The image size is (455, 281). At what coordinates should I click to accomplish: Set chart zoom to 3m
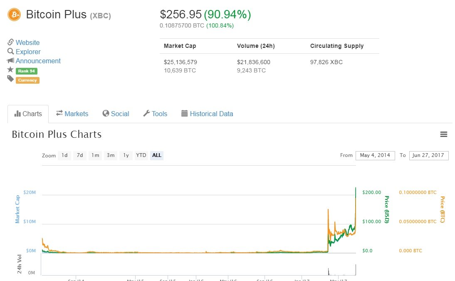[x=111, y=155]
